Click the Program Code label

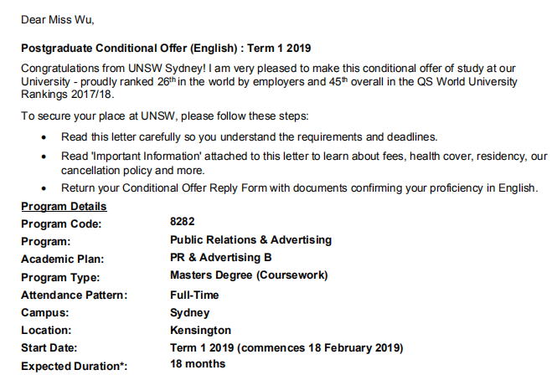[x=61, y=223]
